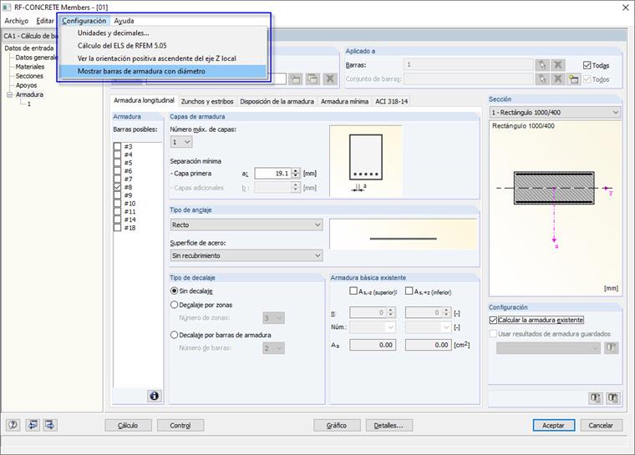Go to next input window with right-arrow icon

point(50,425)
